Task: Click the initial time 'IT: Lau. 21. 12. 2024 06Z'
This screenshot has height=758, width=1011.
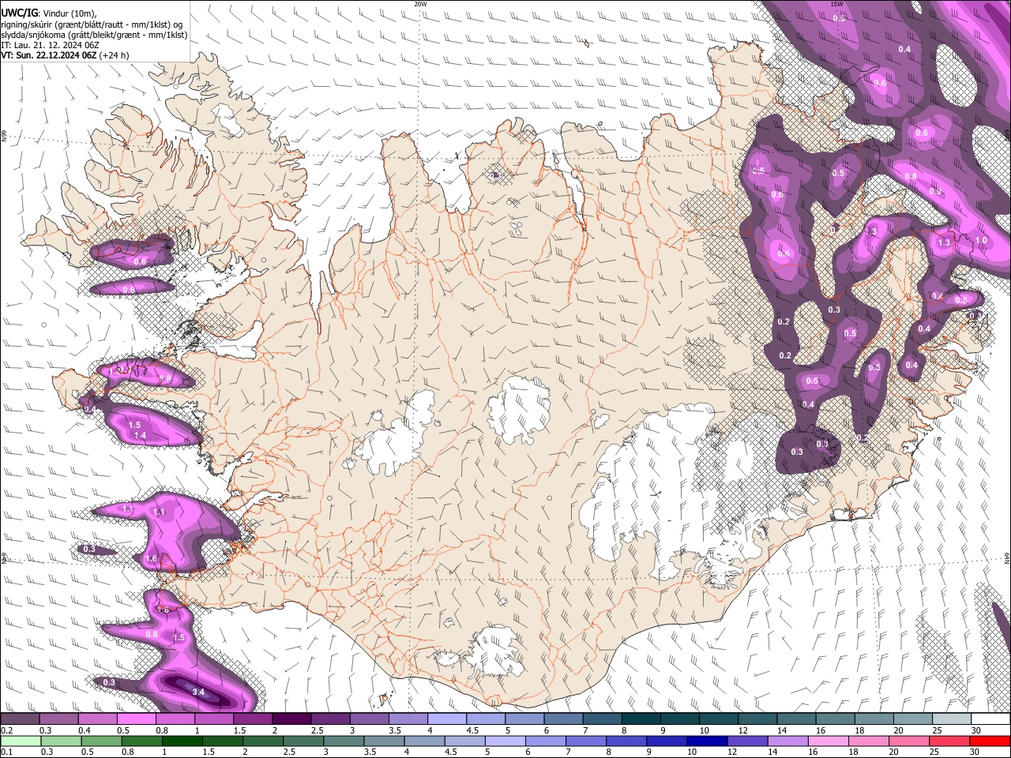Action: (x=50, y=45)
